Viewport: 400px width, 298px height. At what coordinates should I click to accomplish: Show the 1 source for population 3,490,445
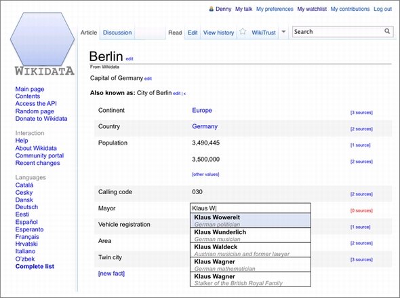[360, 145]
